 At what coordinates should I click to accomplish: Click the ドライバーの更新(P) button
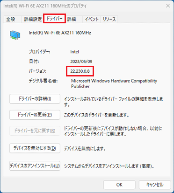[x=35, y=115]
